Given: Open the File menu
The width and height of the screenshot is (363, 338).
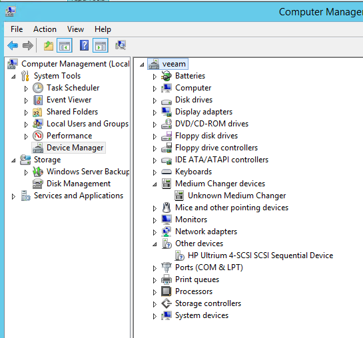Looking at the screenshot, I should coord(17,29).
